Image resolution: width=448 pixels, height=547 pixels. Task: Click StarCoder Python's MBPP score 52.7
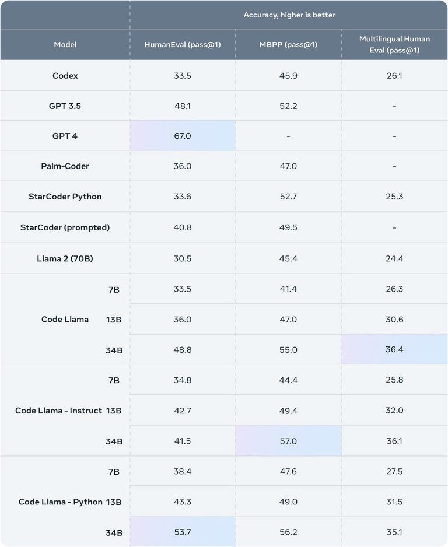point(289,197)
